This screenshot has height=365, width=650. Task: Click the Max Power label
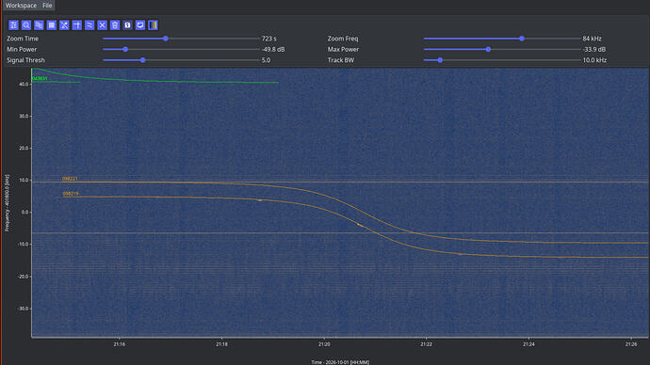[x=343, y=49]
